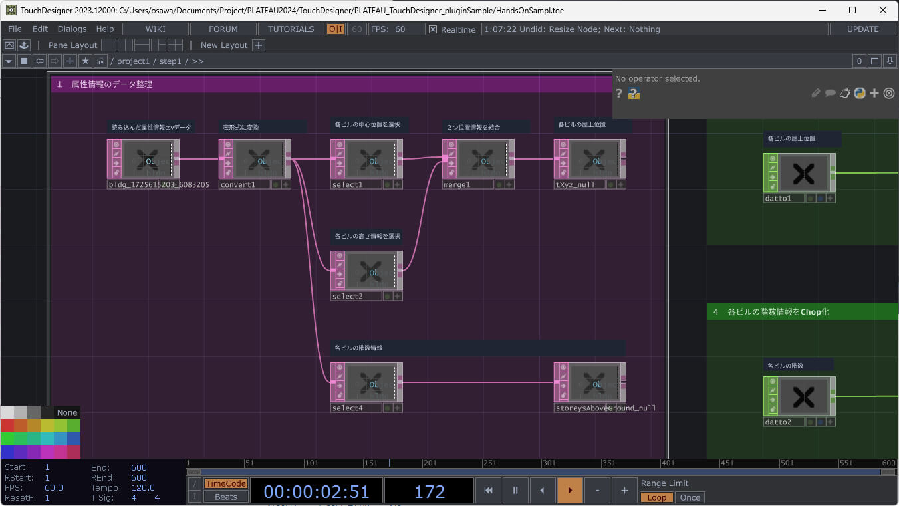
Task: Open the File menu
Action: click(15, 29)
